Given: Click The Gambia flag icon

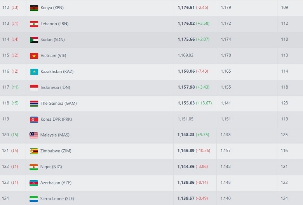Looking at the screenshot, I should [x=34, y=103].
